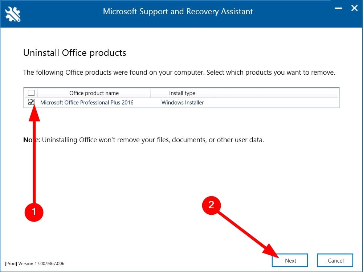Click the red circle labeled 1

[x=34, y=211]
